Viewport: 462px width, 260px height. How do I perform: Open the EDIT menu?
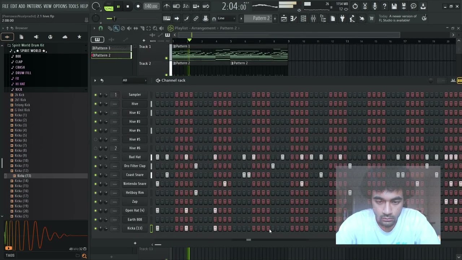tap(14, 6)
